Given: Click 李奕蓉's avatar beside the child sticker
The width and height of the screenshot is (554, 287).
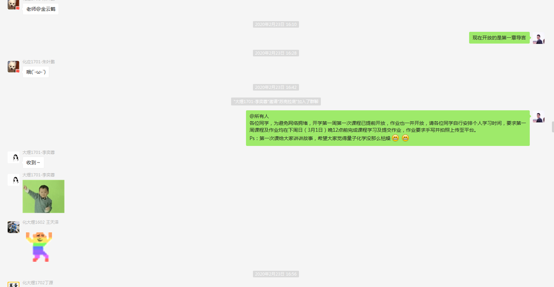Looking at the screenshot, I should (x=14, y=180).
